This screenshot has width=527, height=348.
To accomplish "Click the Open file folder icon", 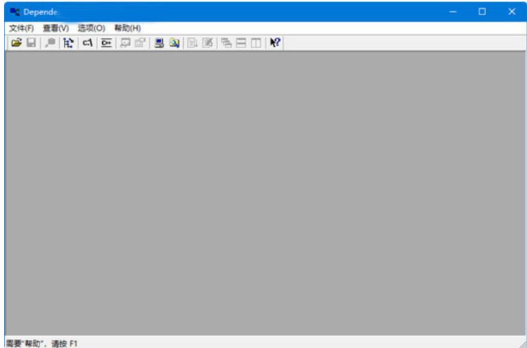I will [x=16, y=43].
